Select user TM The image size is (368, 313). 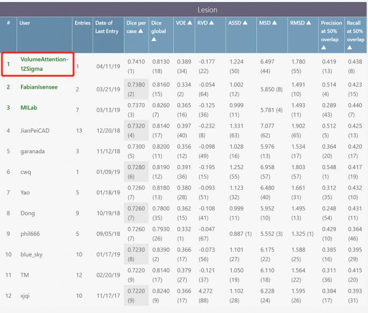25,275
